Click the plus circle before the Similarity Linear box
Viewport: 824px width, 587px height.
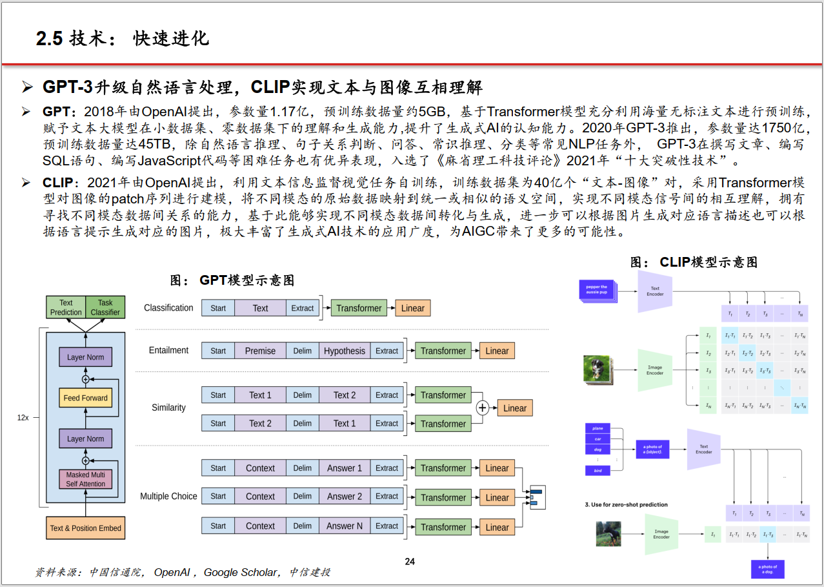tap(483, 408)
